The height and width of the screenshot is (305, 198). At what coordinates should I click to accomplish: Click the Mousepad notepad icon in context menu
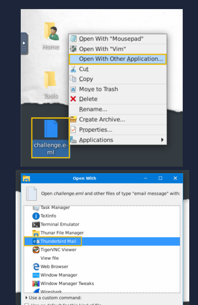(73, 39)
